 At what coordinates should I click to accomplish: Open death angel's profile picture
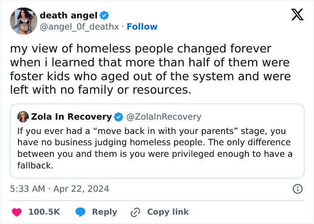[x=23, y=21]
